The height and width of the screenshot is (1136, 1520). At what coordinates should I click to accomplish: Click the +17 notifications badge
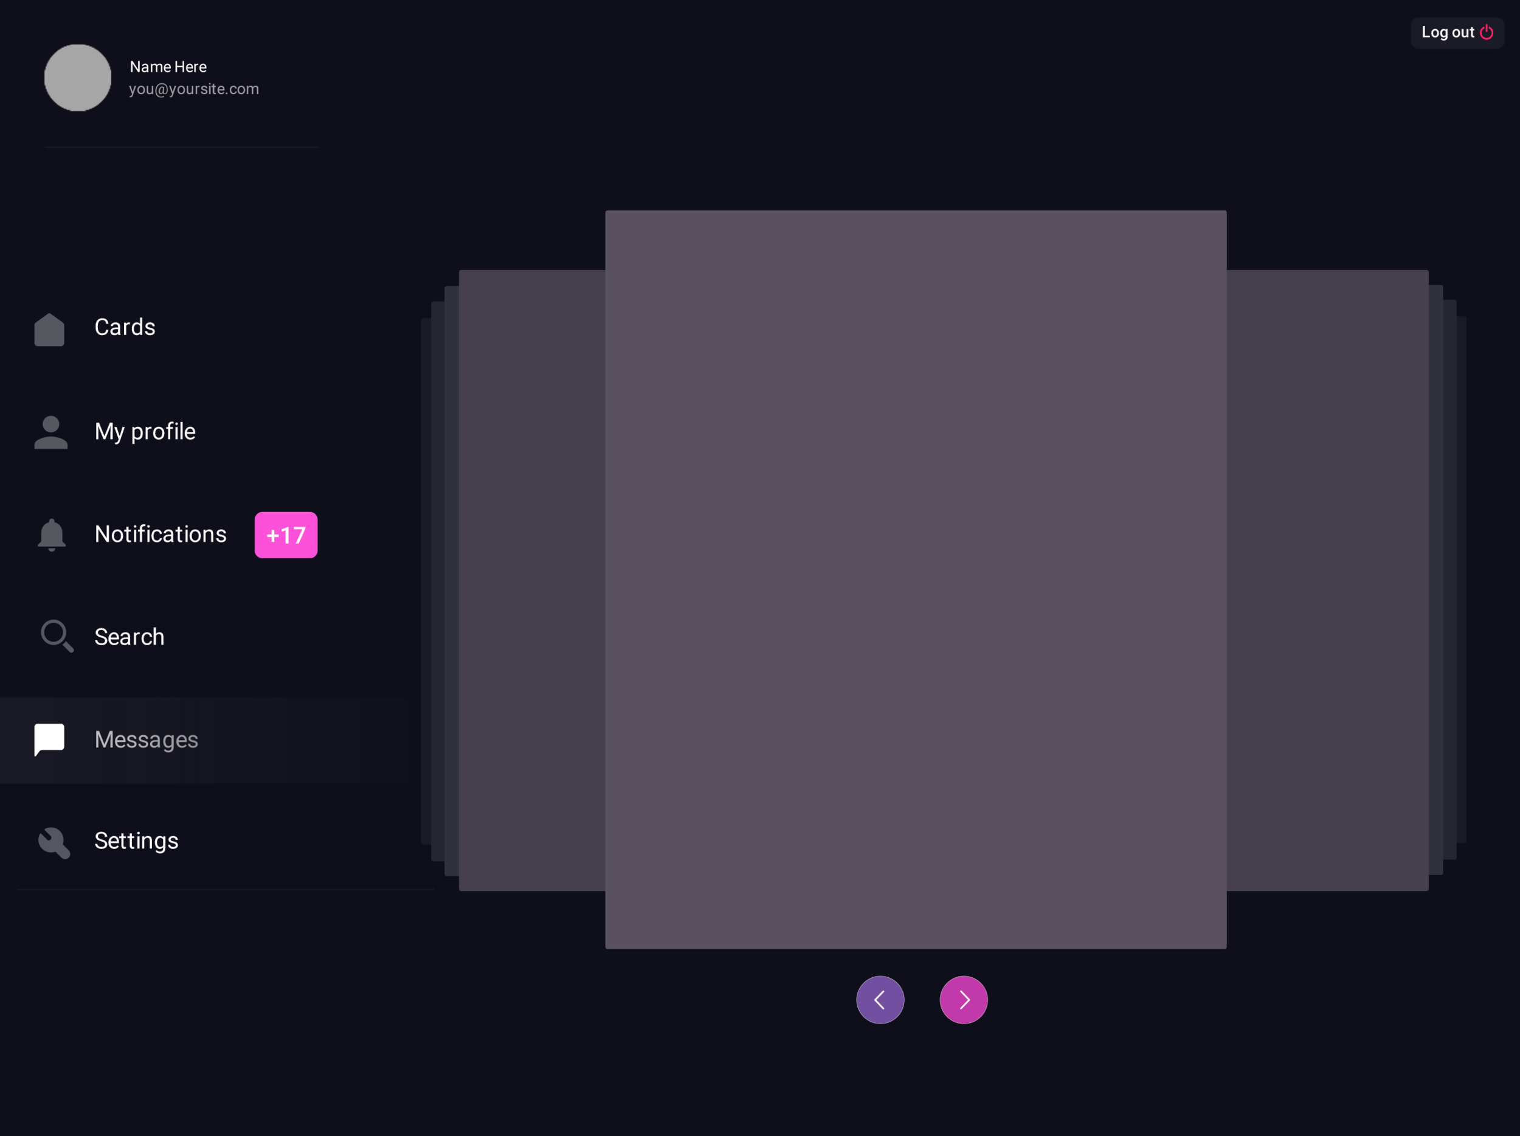[x=286, y=535]
